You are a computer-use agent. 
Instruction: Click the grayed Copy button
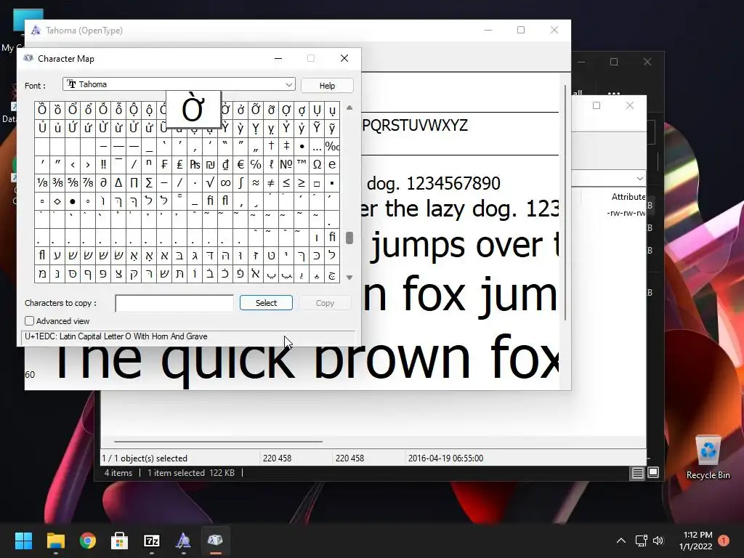(325, 303)
